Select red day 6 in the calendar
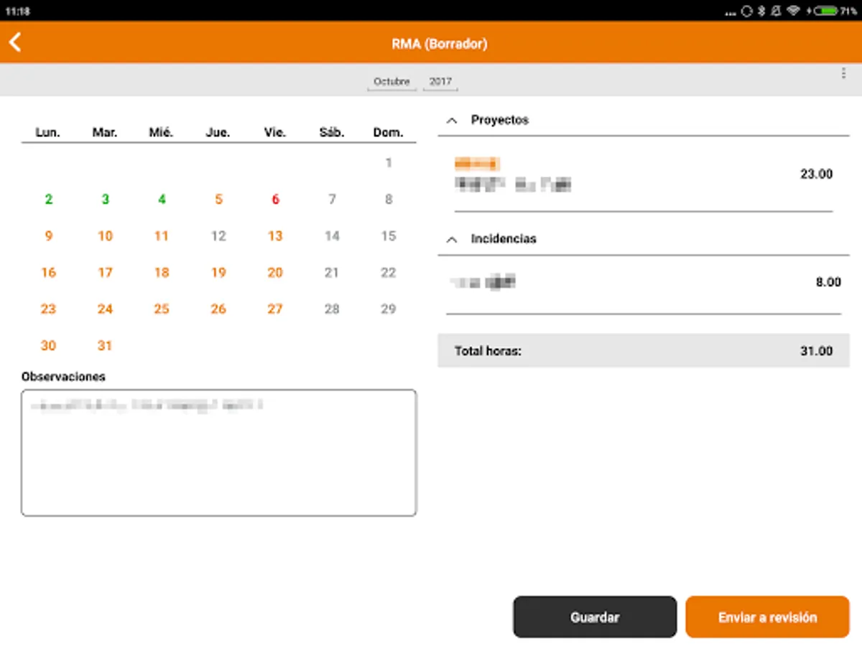The width and height of the screenshot is (862, 646). click(x=275, y=200)
